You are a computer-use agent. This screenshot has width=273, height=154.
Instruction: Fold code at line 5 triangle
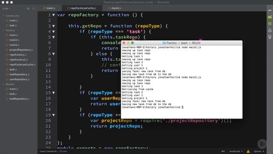click(53, 37)
